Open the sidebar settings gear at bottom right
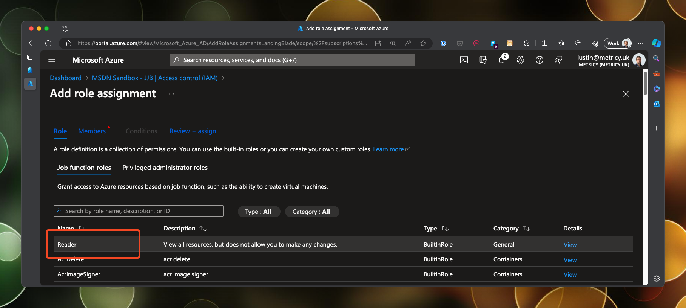The image size is (686, 308). (657, 279)
